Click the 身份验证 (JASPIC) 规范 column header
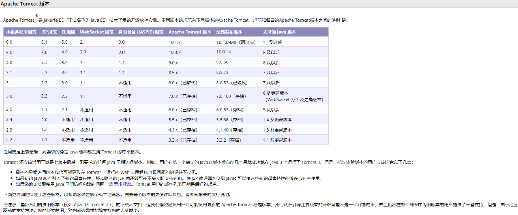518x215 pixels. coord(141,32)
